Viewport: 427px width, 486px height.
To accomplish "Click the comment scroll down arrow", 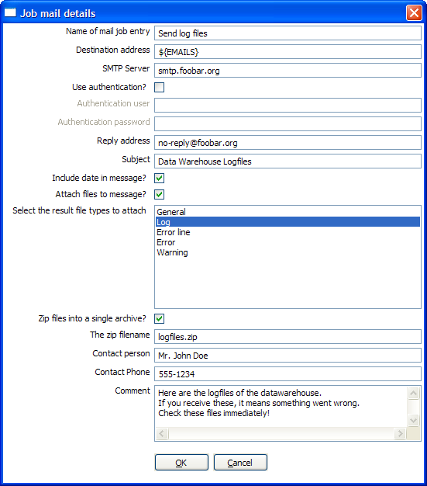I will pyautogui.click(x=414, y=420).
